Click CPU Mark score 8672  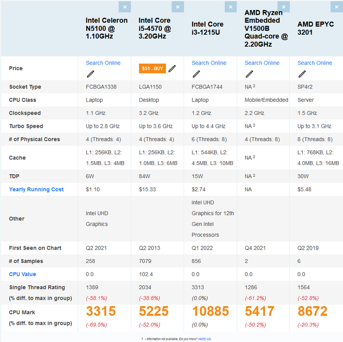(x=312, y=311)
